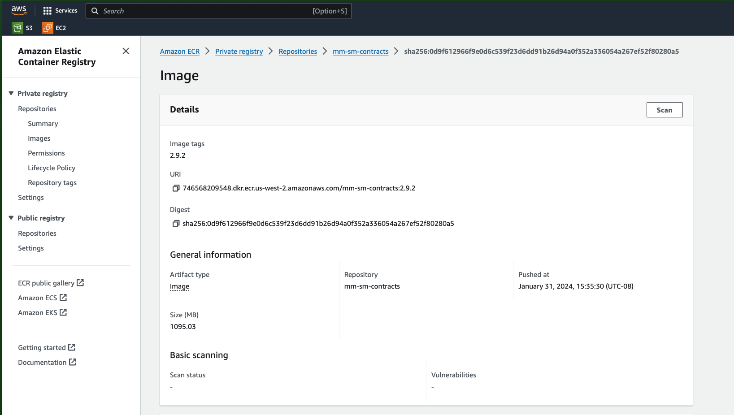Open Permissions in the sidebar

tap(46, 153)
